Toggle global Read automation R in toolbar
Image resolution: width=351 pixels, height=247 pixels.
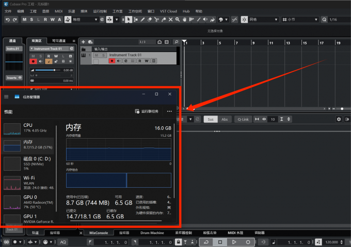[45, 20]
